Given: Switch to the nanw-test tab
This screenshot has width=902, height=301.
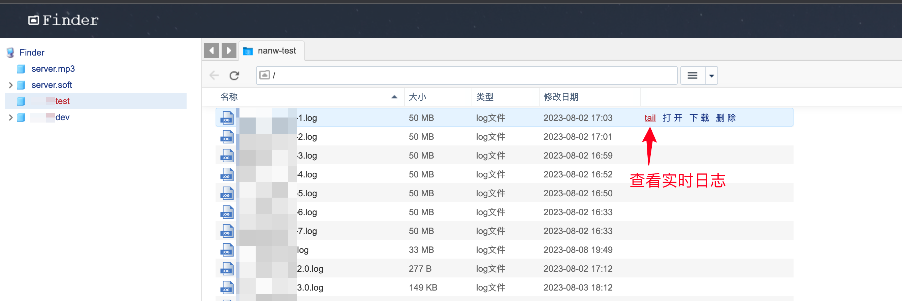Looking at the screenshot, I should tap(271, 51).
